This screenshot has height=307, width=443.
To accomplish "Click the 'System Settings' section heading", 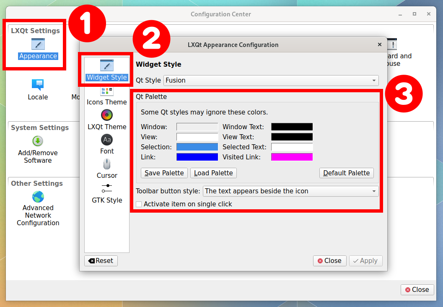I will pos(40,127).
